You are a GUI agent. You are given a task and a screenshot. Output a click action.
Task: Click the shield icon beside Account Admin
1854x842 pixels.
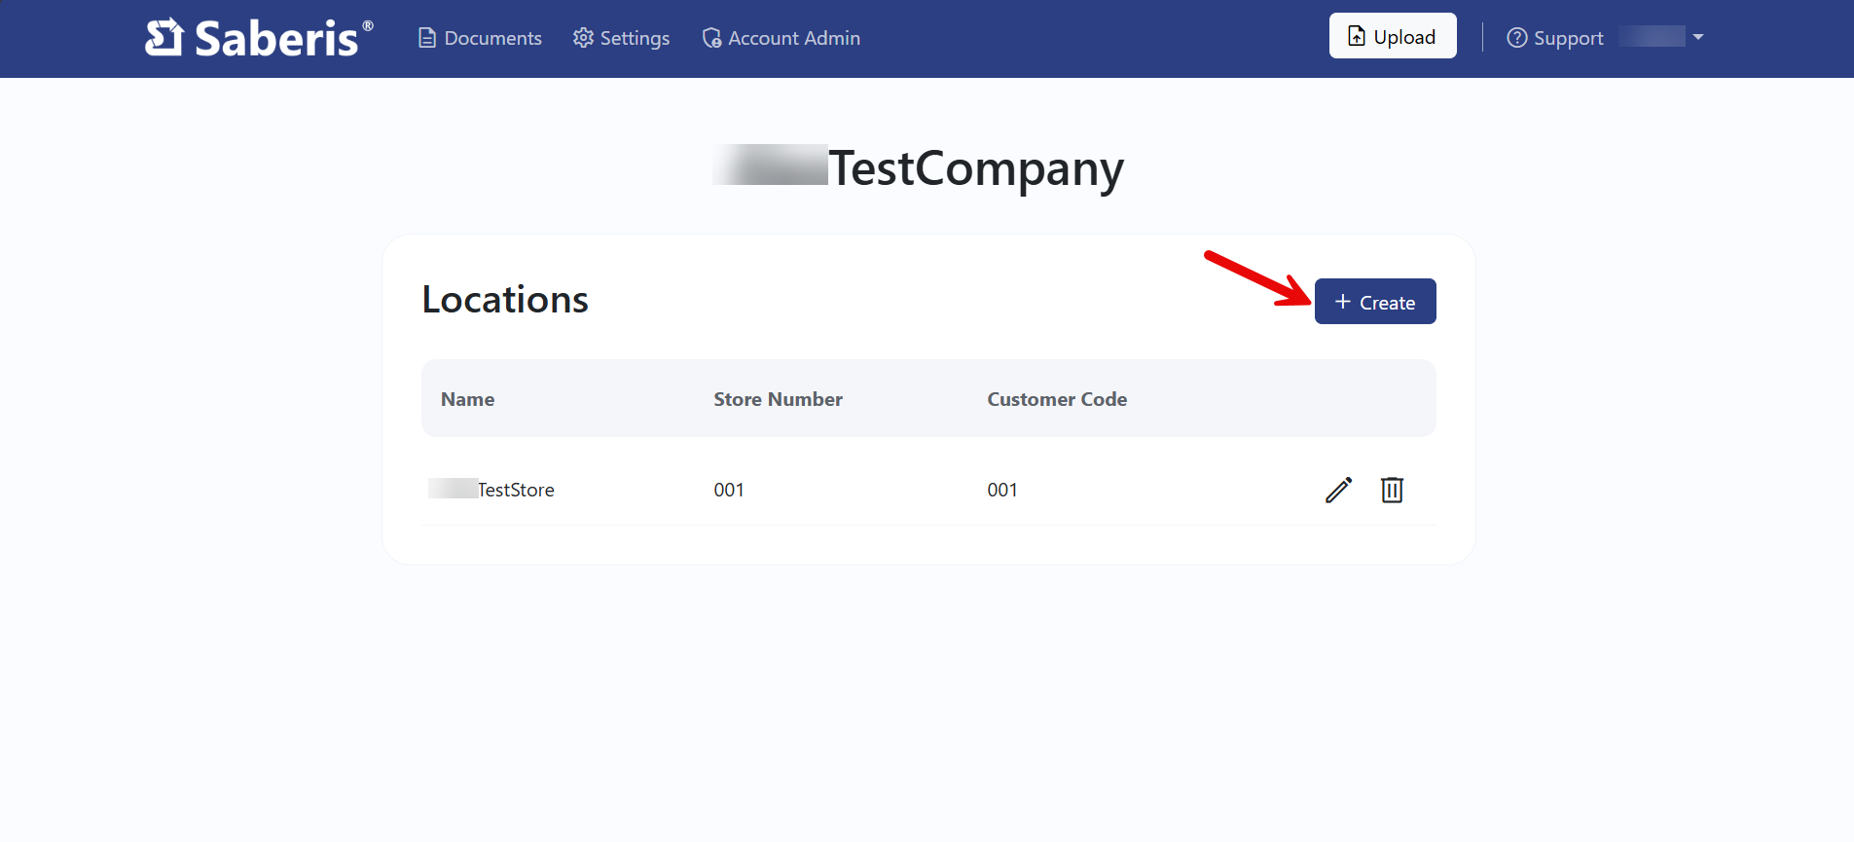[x=711, y=38]
